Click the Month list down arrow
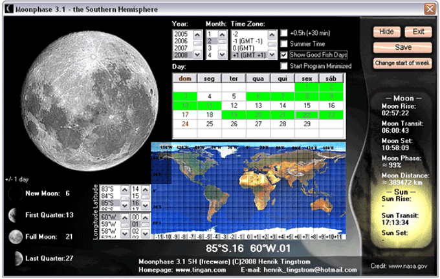 222,55
